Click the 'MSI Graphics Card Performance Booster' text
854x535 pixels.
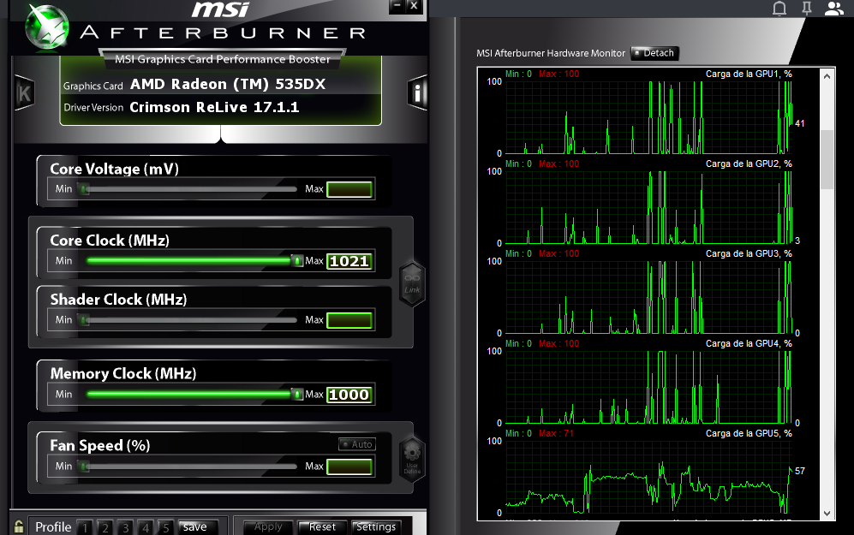[x=222, y=59]
